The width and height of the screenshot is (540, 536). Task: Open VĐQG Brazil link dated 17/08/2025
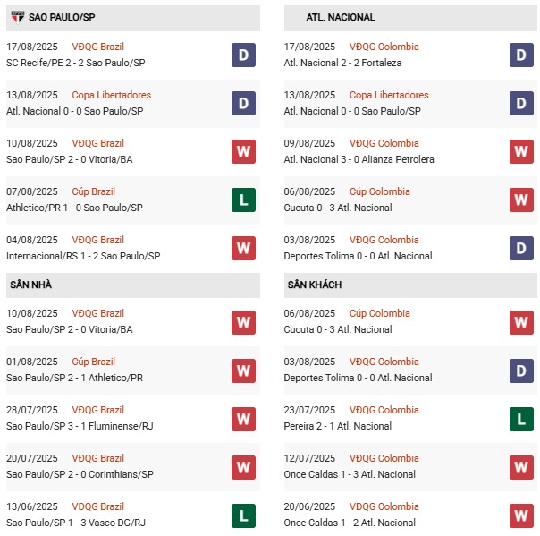(x=98, y=47)
